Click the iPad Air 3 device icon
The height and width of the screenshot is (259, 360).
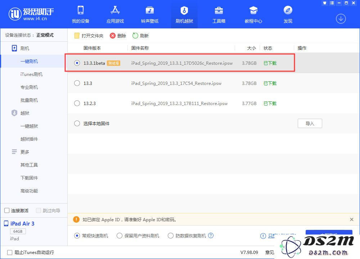pos(6,223)
